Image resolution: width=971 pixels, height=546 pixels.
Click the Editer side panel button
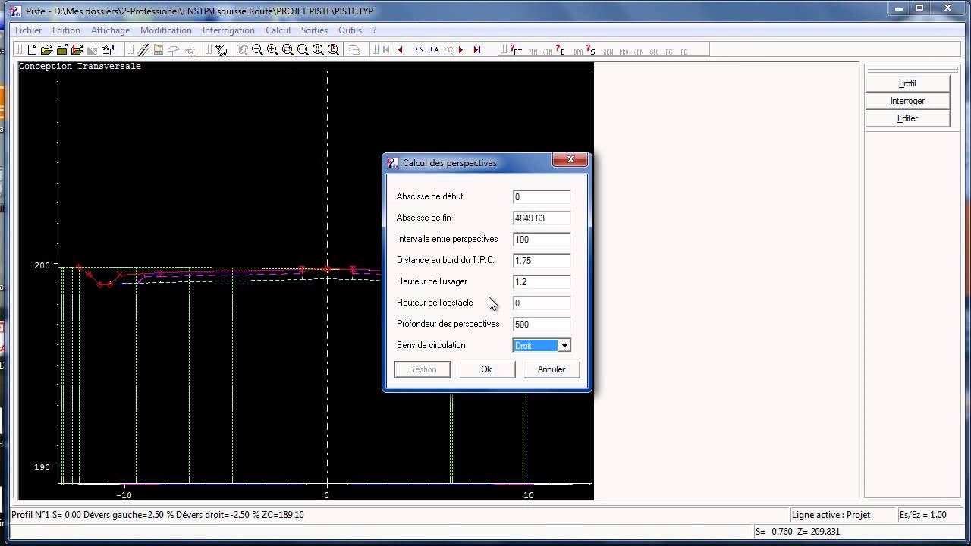[x=907, y=118]
